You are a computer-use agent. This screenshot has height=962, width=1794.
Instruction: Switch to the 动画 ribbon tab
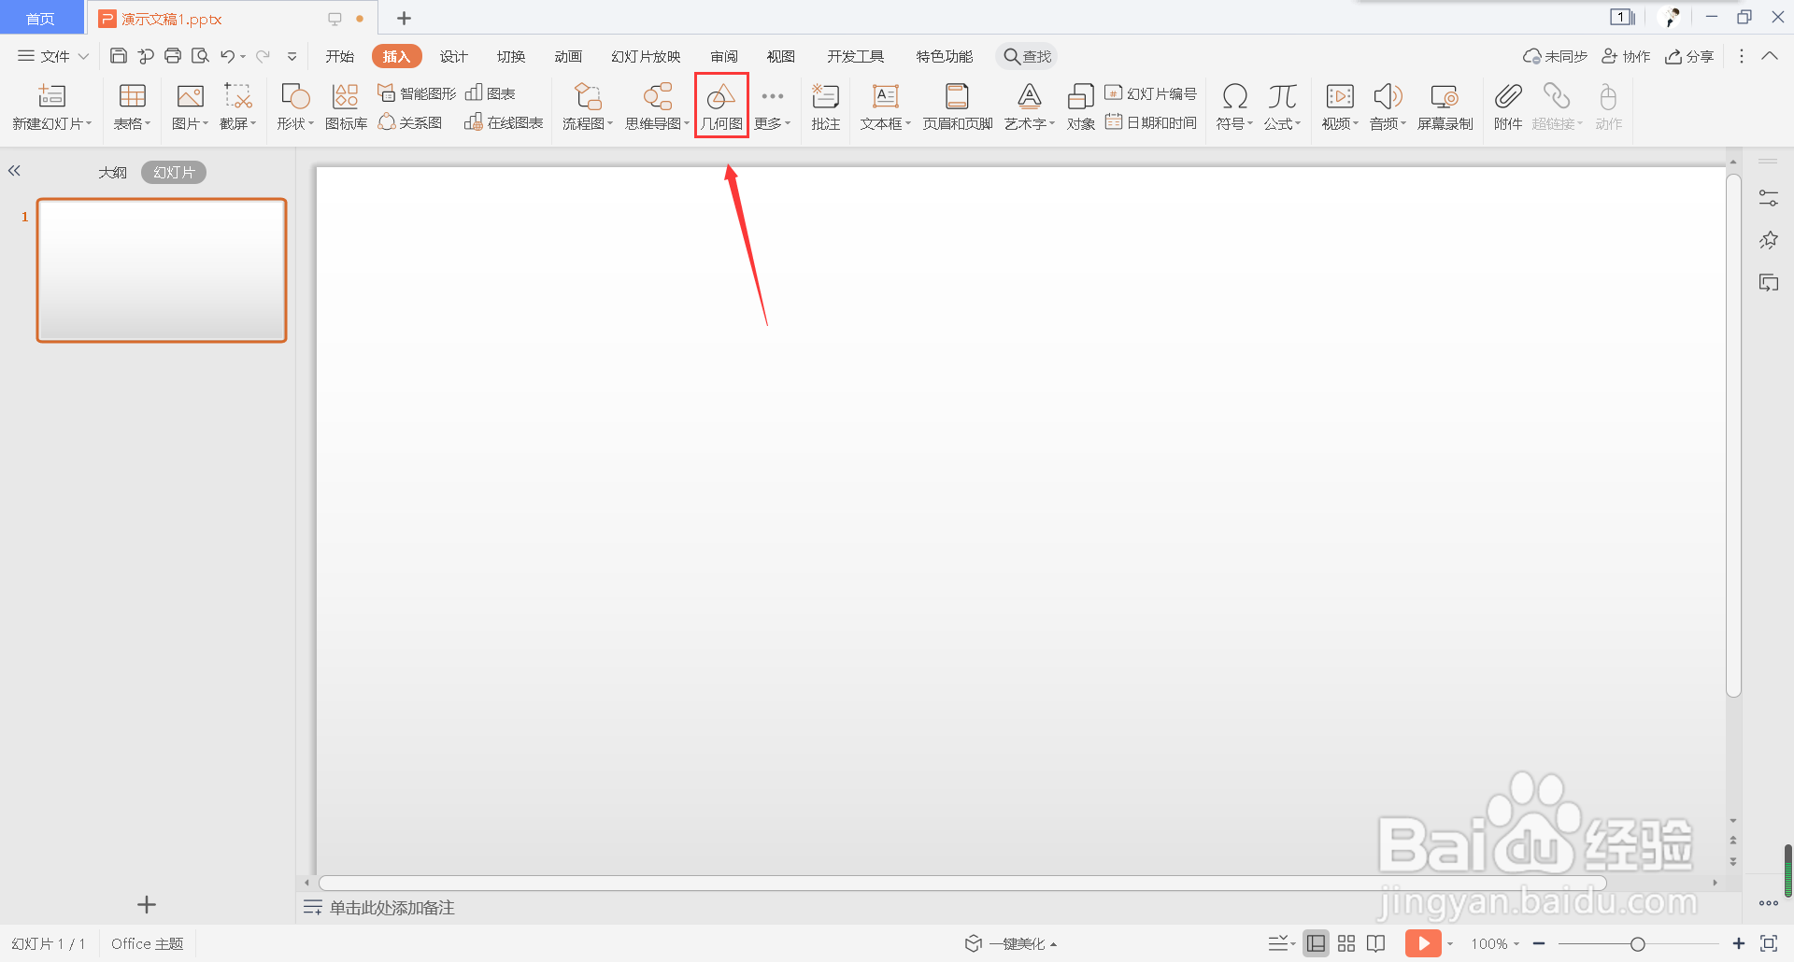coord(568,56)
